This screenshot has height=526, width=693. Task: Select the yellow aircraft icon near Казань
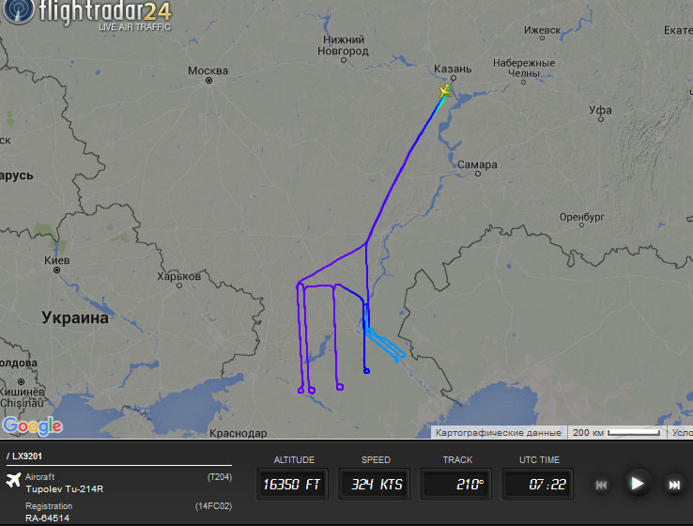[x=444, y=90]
